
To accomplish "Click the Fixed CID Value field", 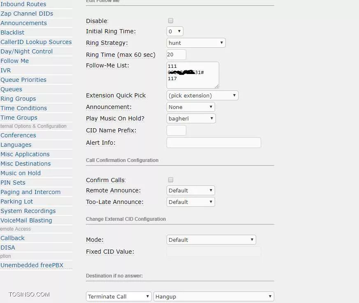I will [213, 252].
